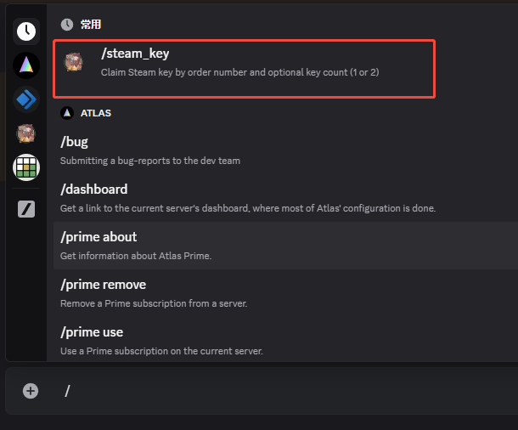
Task: Select the /prime about command
Action: pyautogui.click(x=286, y=246)
